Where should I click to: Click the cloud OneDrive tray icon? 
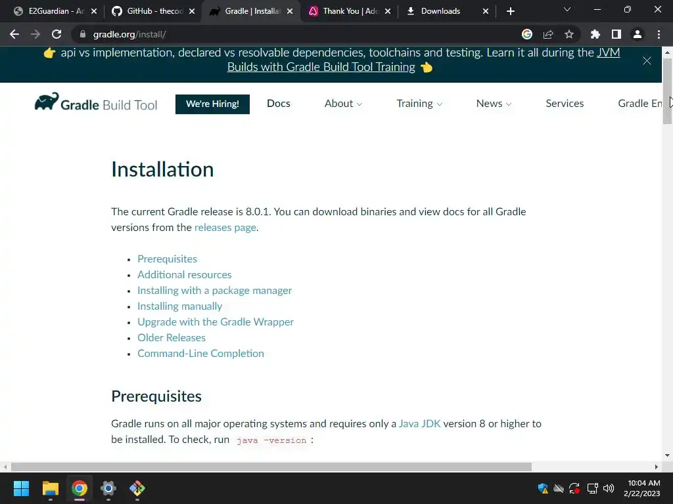pos(559,488)
